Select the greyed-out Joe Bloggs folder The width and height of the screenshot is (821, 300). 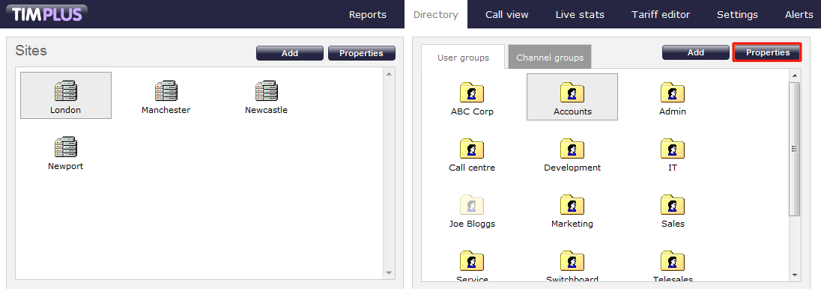click(472, 206)
